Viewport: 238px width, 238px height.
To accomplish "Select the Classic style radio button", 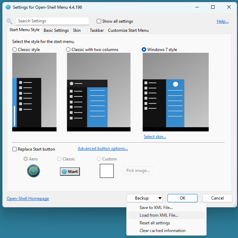I will pos(15,50).
